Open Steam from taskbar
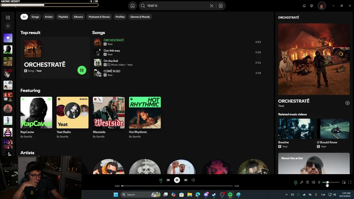Image resolution: width=354 pixels, height=199 pixels. 214,195
